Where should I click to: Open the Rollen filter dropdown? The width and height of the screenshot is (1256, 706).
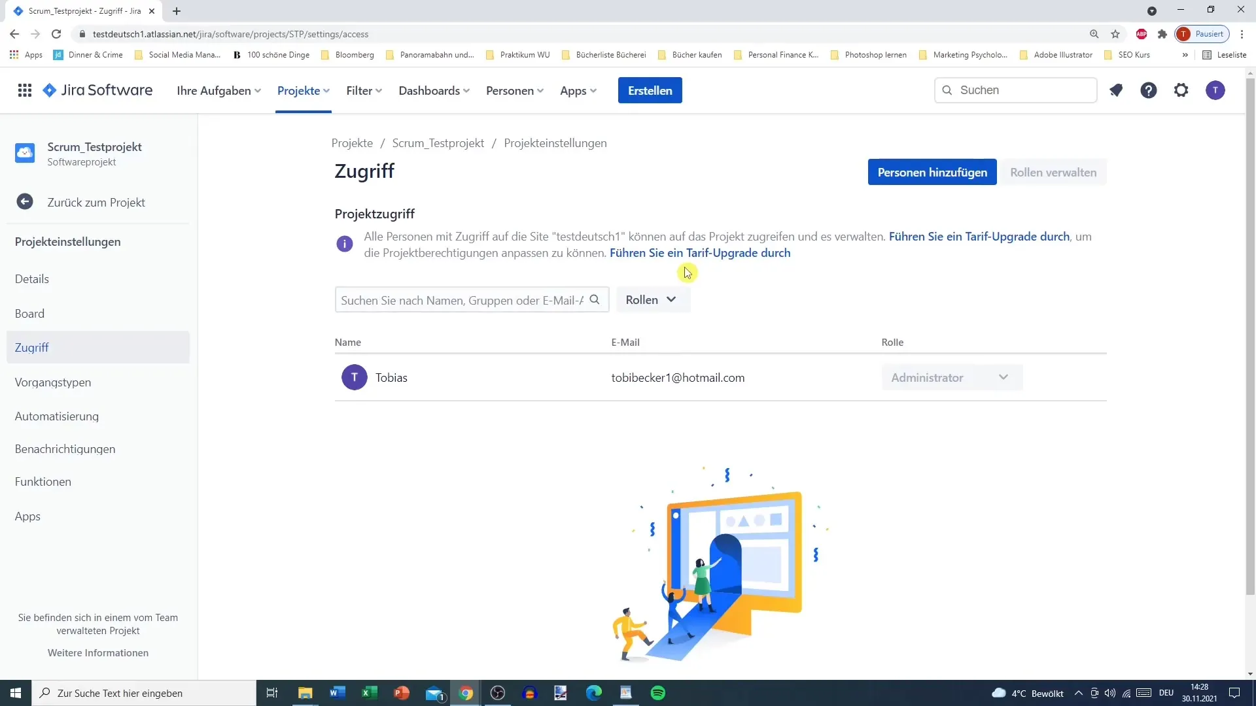pyautogui.click(x=652, y=299)
